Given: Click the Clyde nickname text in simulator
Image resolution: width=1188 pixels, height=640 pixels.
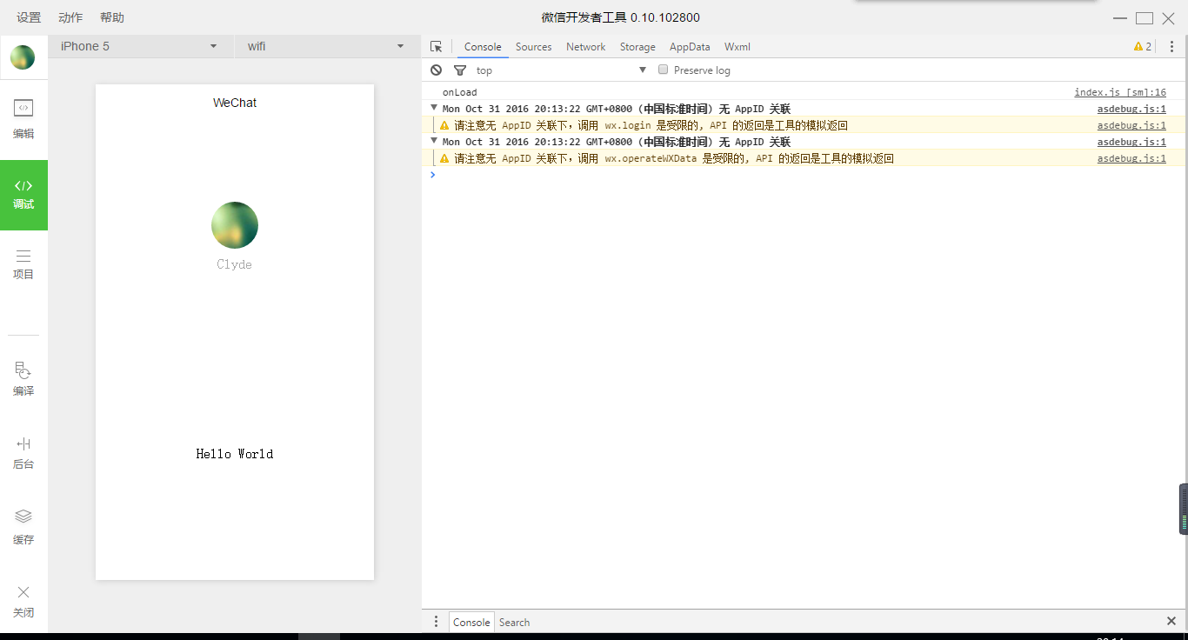Looking at the screenshot, I should pos(235,264).
